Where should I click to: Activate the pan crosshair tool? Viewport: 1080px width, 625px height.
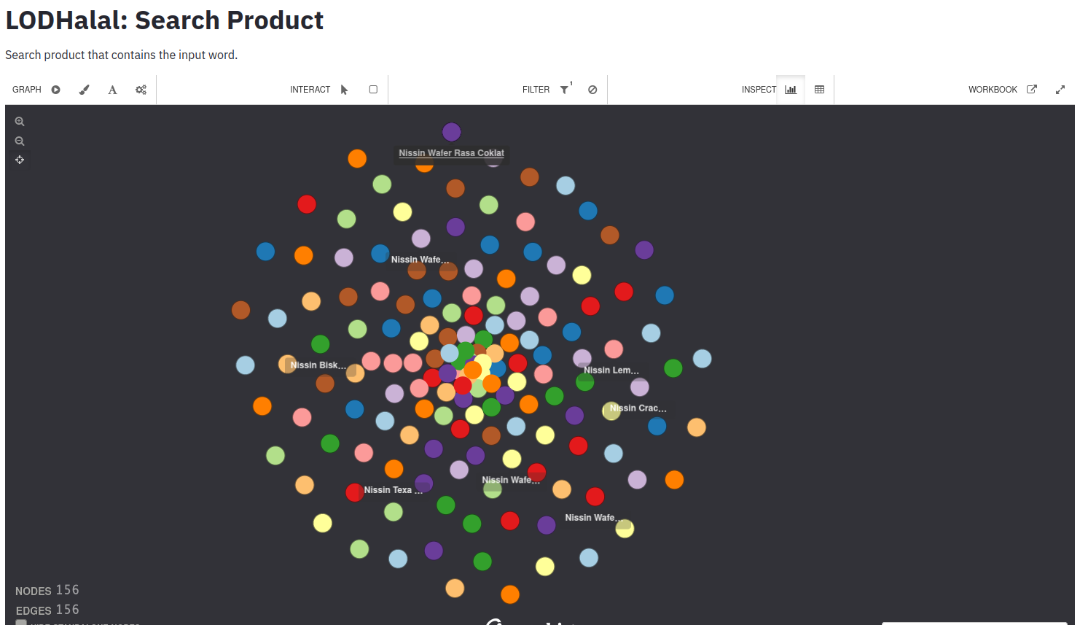20,159
